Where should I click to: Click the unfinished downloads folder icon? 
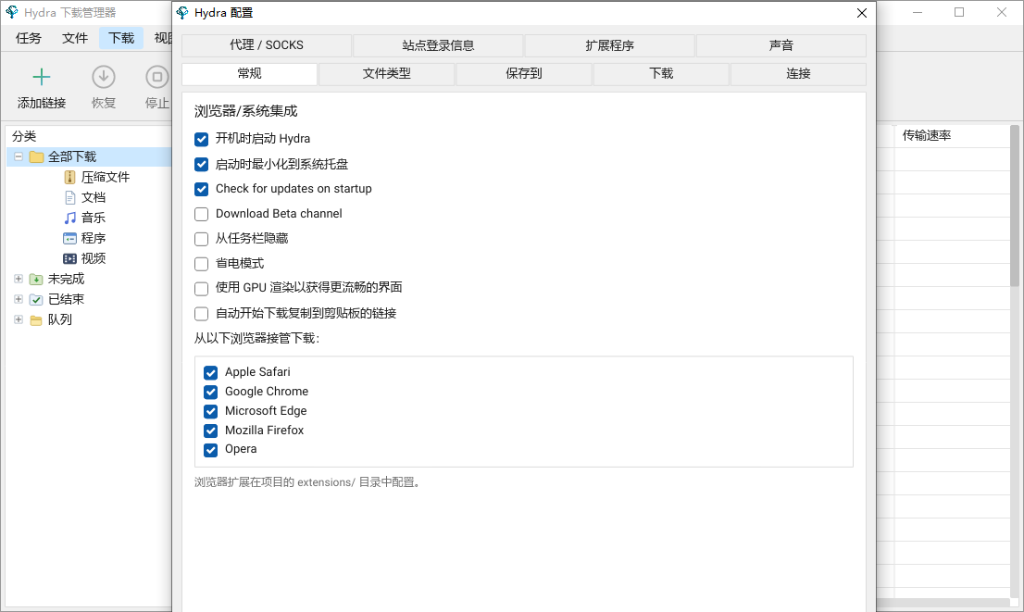pos(37,280)
